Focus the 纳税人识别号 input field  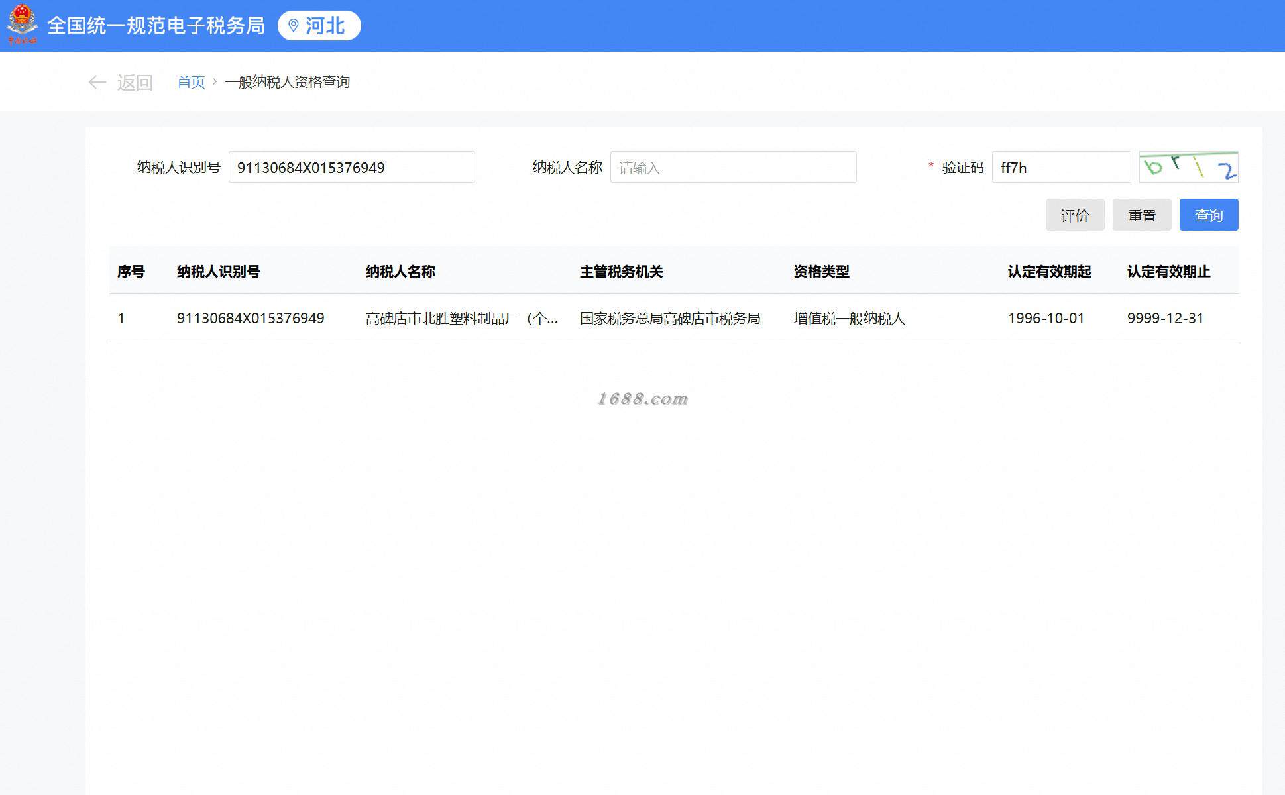351,167
